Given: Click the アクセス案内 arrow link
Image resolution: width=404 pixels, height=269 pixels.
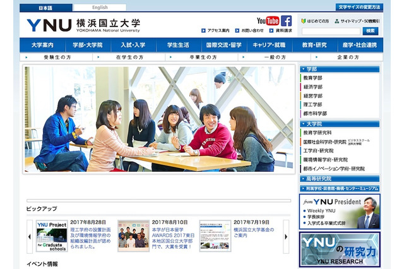Looking at the screenshot, I should [215, 30].
